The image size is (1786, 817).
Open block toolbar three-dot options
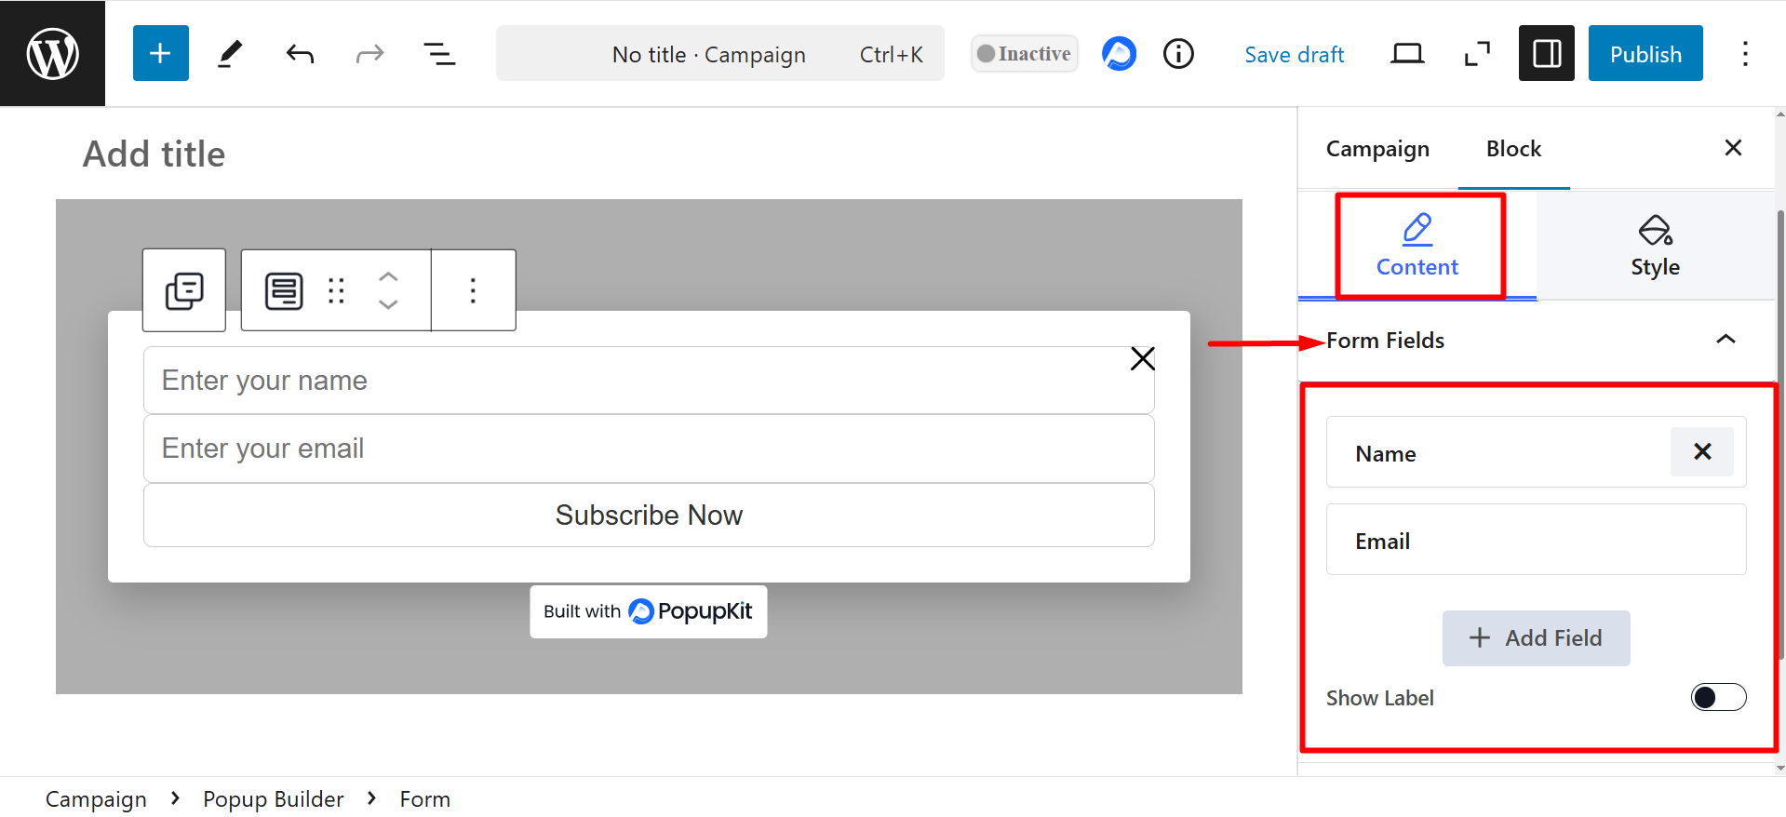[473, 290]
